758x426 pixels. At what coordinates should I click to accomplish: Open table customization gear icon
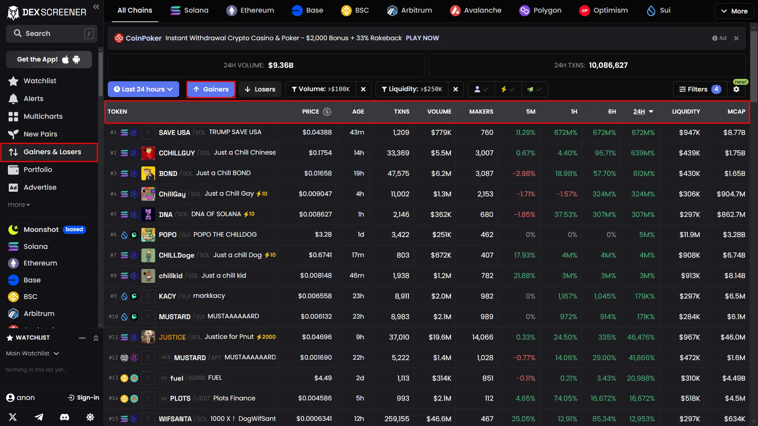click(x=736, y=90)
